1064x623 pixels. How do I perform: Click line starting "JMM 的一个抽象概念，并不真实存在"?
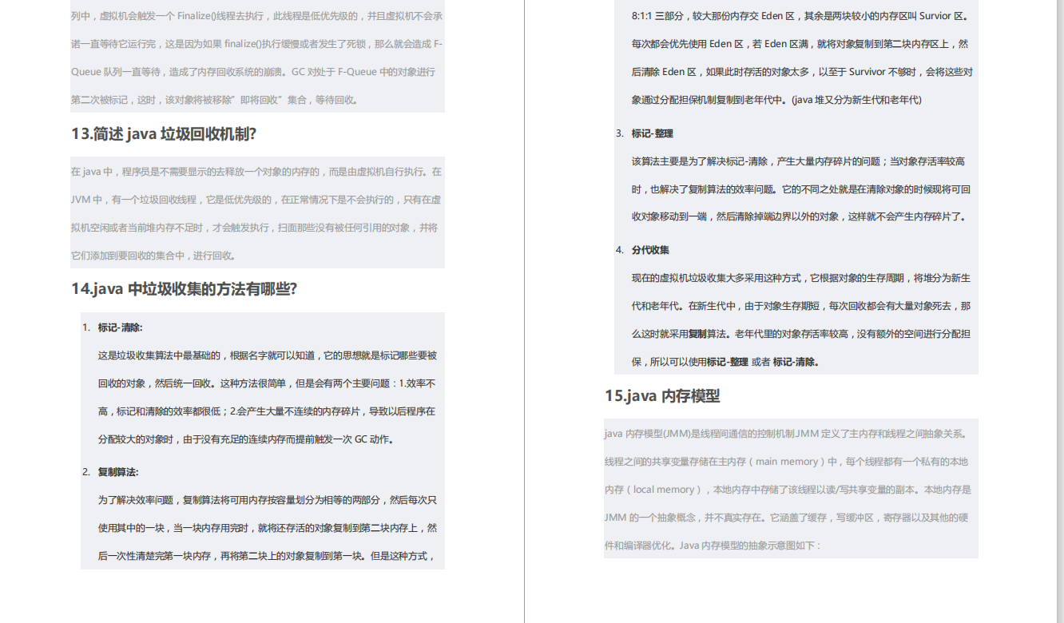(x=786, y=518)
